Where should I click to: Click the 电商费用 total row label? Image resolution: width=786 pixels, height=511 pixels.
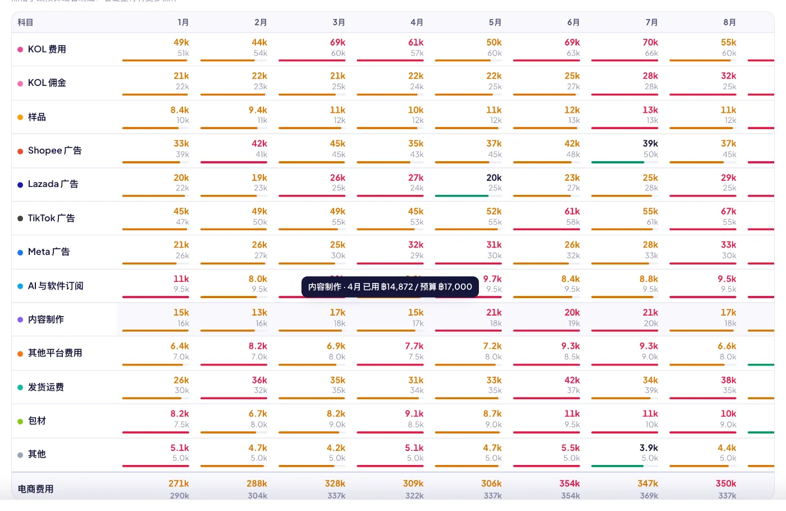tap(36, 489)
